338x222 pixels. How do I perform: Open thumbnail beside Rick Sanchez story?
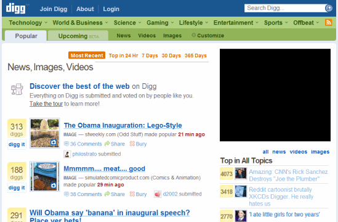click(241, 173)
